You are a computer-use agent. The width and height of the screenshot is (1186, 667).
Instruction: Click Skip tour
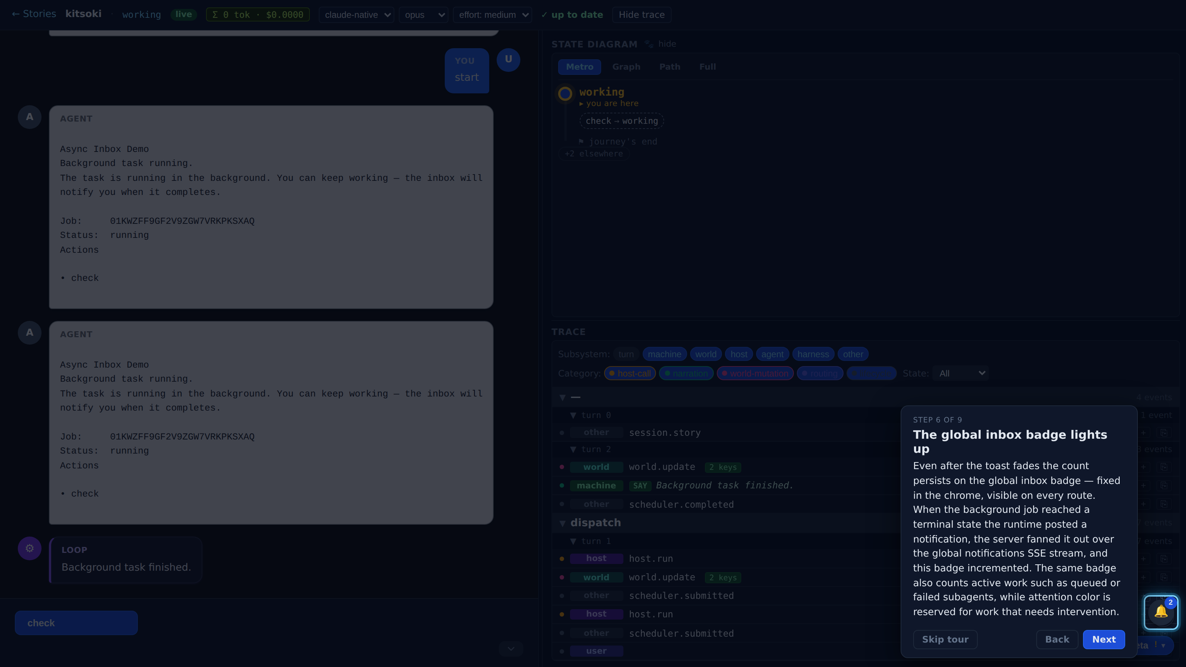[945, 639]
